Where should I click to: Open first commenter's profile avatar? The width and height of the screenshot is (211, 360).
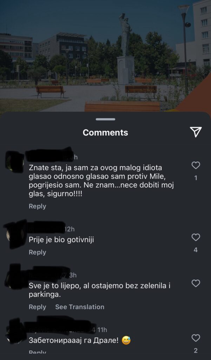point(15,162)
